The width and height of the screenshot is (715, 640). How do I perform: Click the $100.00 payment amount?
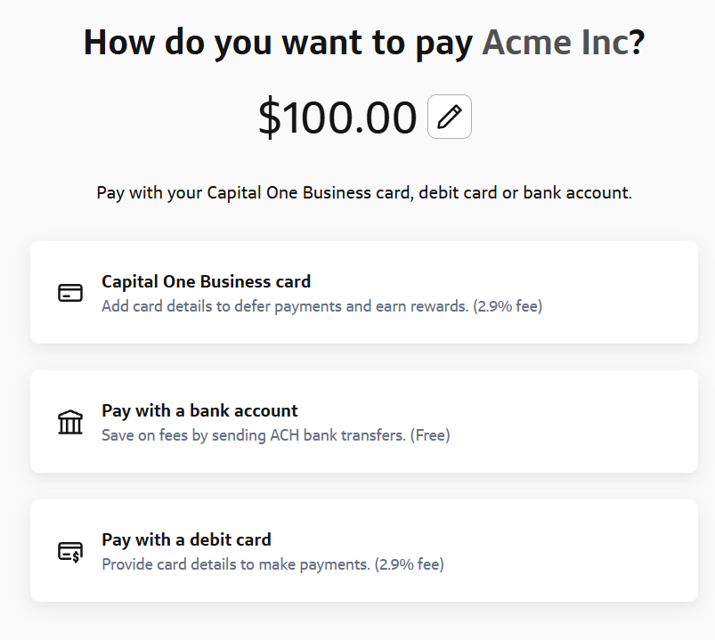(x=337, y=117)
